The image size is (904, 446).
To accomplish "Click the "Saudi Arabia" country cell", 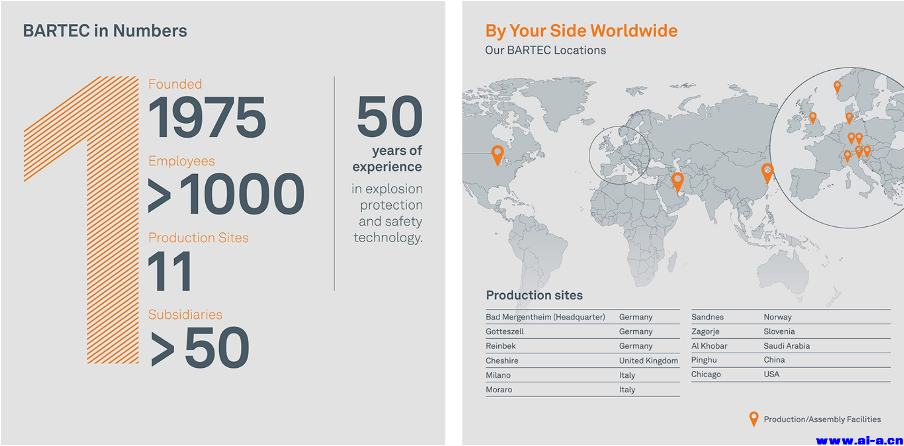I will pyautogui.click(x=786, y=346).
